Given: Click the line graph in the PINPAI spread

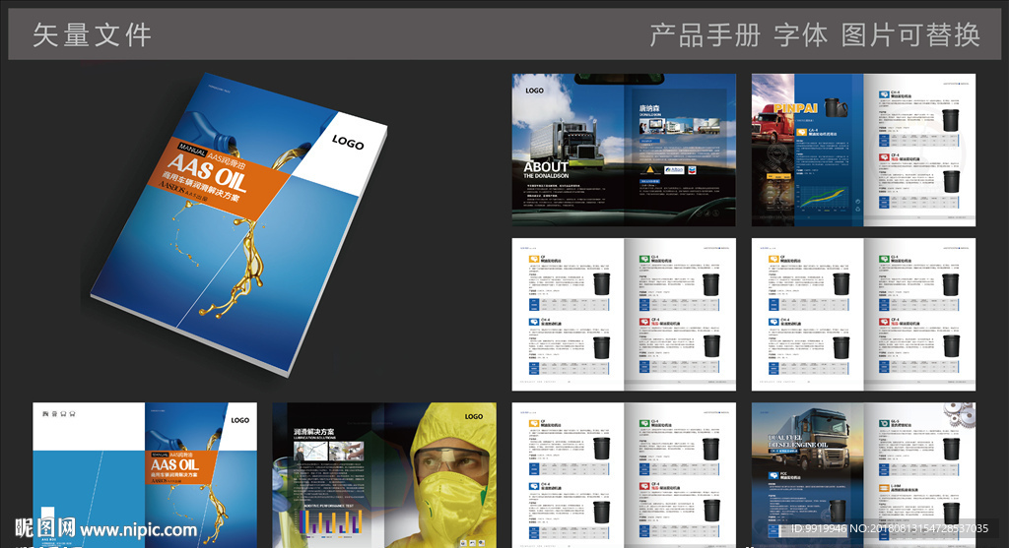Looking at the screenshot, I should point(823,199).
